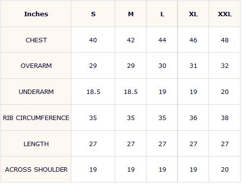Click across shoulder value 20 for XXL
This screenshot has width=242, height=184.
point(225,169)
